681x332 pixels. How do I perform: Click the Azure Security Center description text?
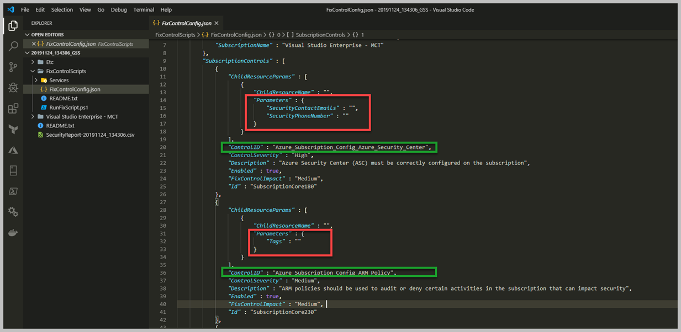(x=404, y=163)
